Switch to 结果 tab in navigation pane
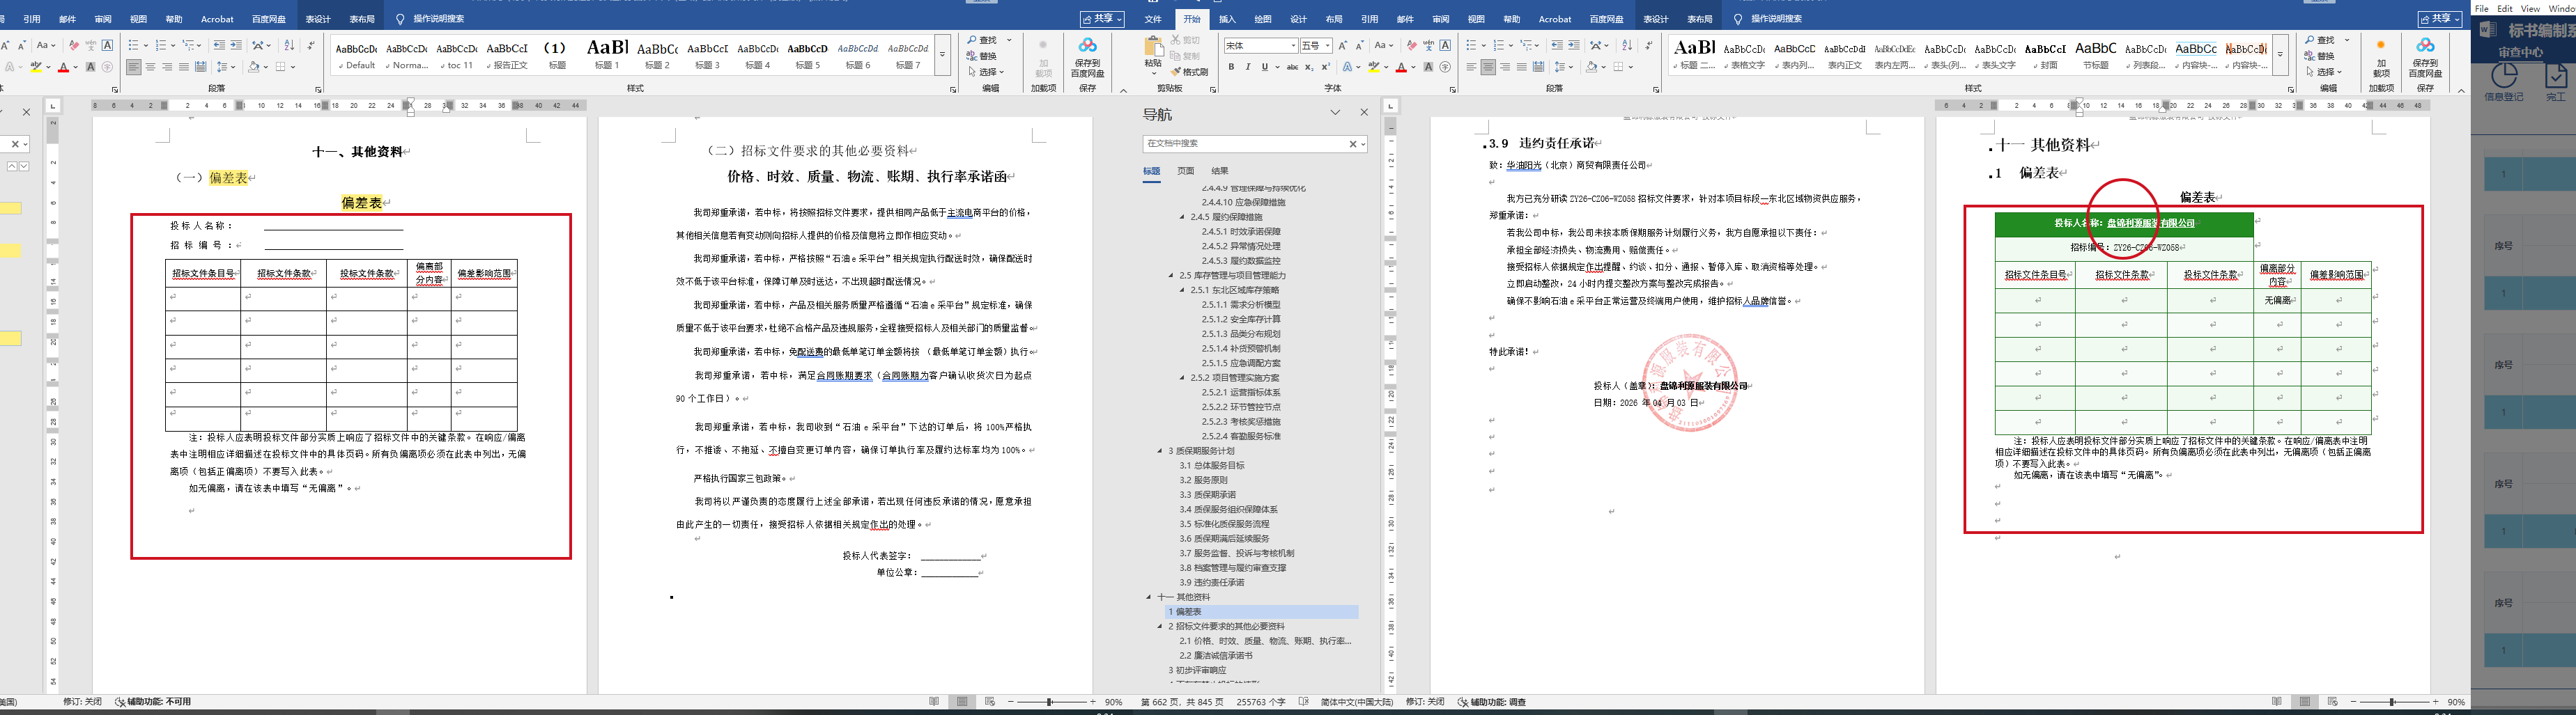The width and height of the screenshot is (2576, 715). 1220,171
